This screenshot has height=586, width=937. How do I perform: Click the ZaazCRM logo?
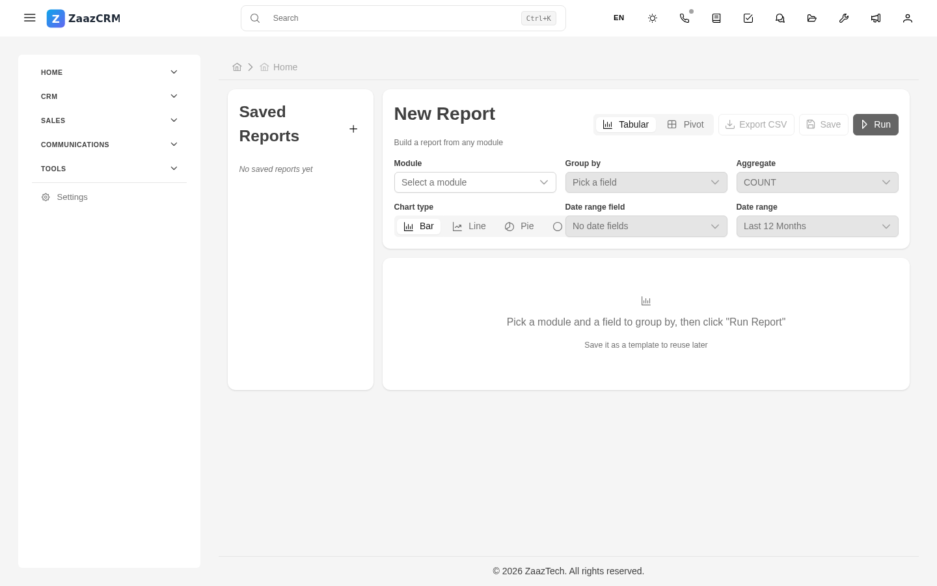tap(83, 18)
